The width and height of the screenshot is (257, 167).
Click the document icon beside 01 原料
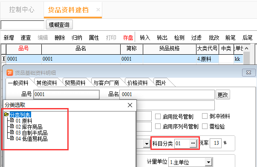click(12, 120)
